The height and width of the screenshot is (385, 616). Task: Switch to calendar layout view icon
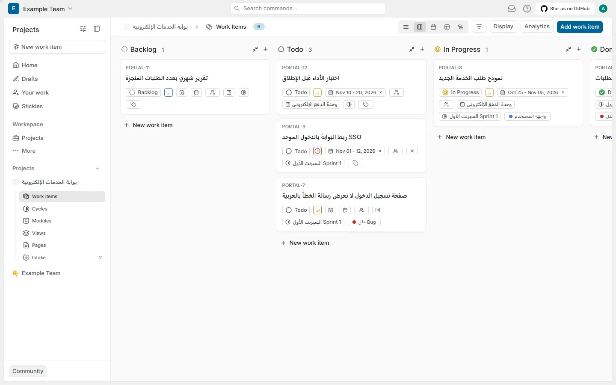click(433, 27)
